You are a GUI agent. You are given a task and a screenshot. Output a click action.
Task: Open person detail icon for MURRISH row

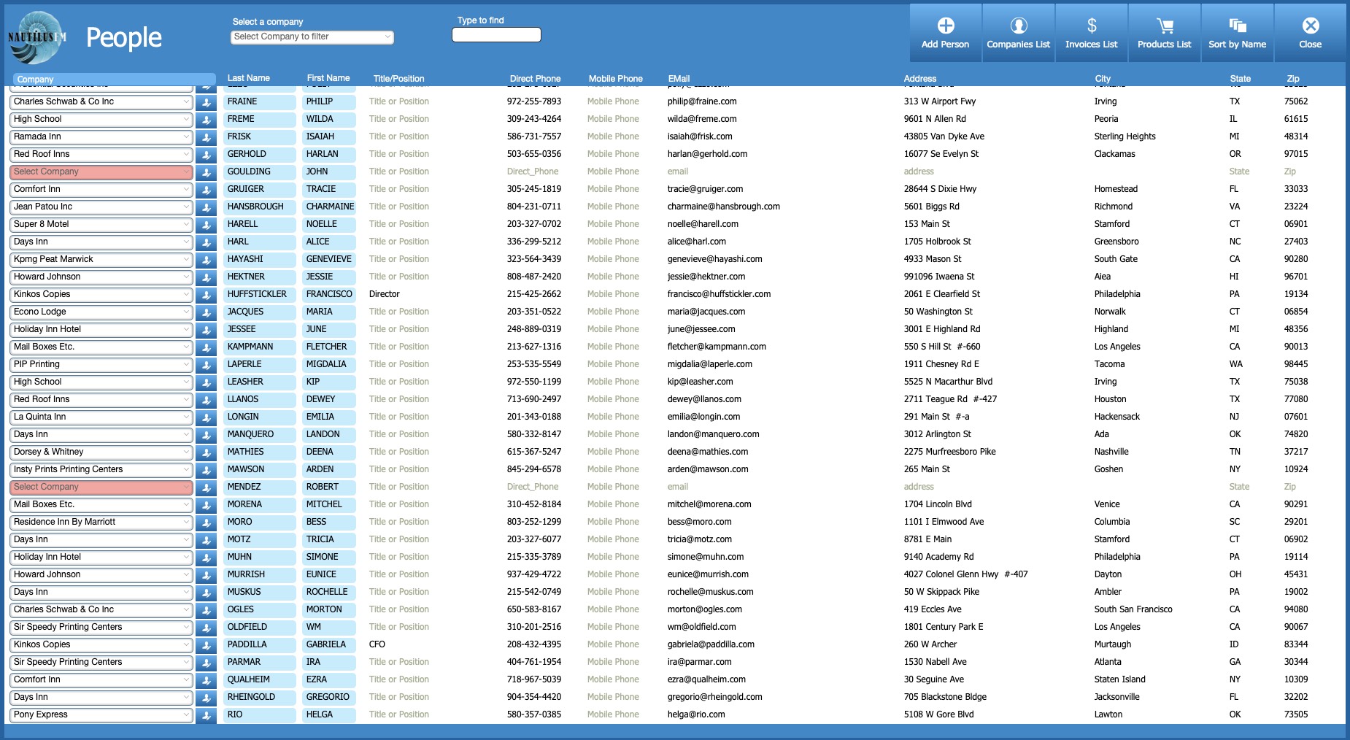pos(206,575)
